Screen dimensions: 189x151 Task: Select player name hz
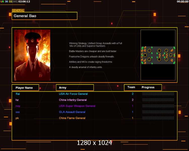point(17,100)
